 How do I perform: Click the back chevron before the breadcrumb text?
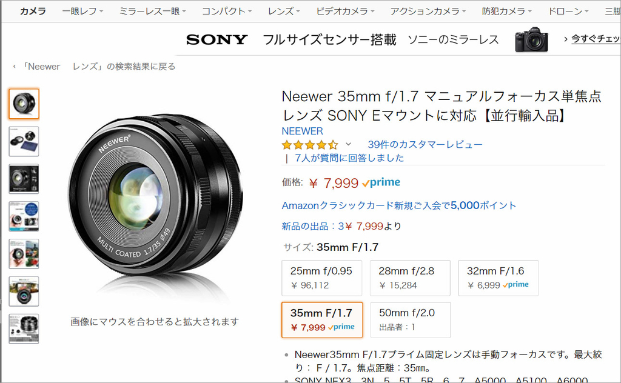point(15,67)
